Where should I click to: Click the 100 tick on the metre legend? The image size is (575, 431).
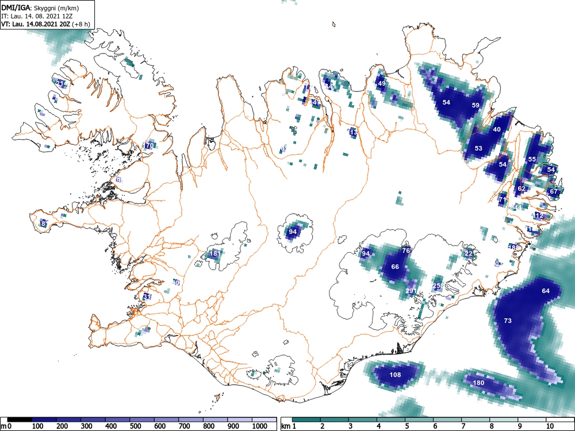[x=38, y=426]
